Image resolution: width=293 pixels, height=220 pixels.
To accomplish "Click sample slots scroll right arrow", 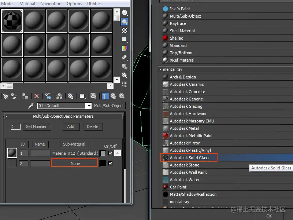I will click(111, 86).
